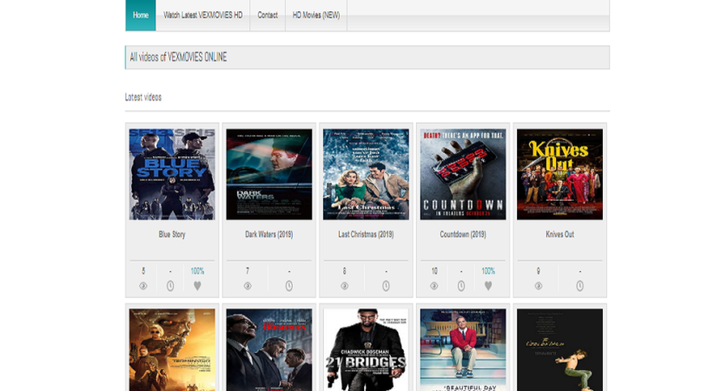
Task: Click the Latest videos section label
Action: (143, 97)
